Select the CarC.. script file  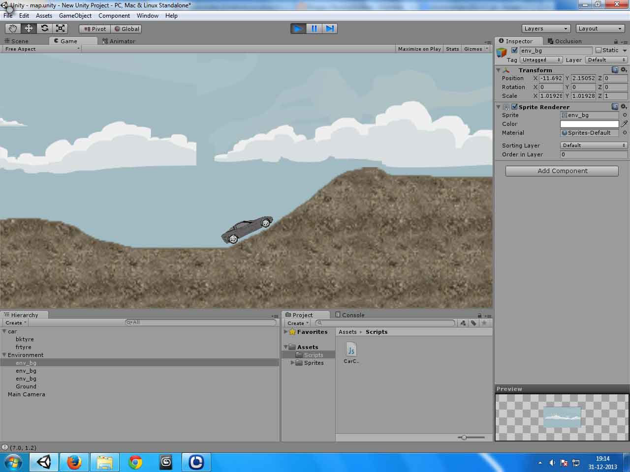(351, 354)
